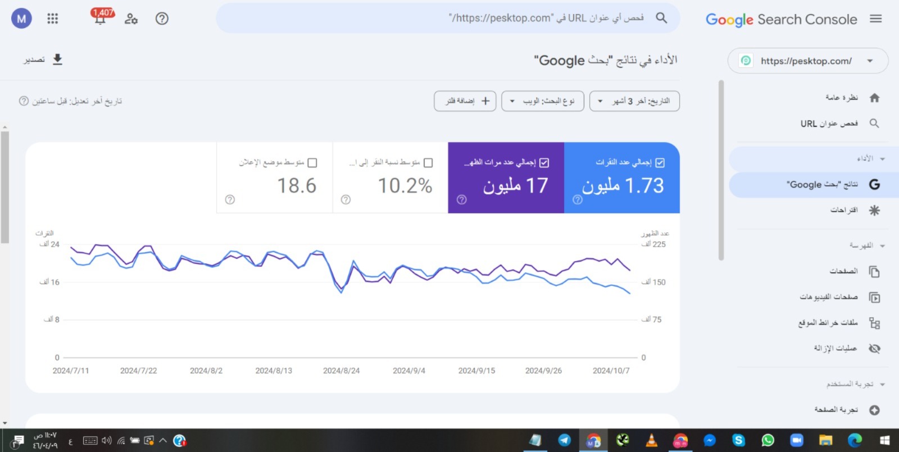Viewport: 899px width, 452px height.
Task: Open the Google apps grid
Action: [52, 19]
